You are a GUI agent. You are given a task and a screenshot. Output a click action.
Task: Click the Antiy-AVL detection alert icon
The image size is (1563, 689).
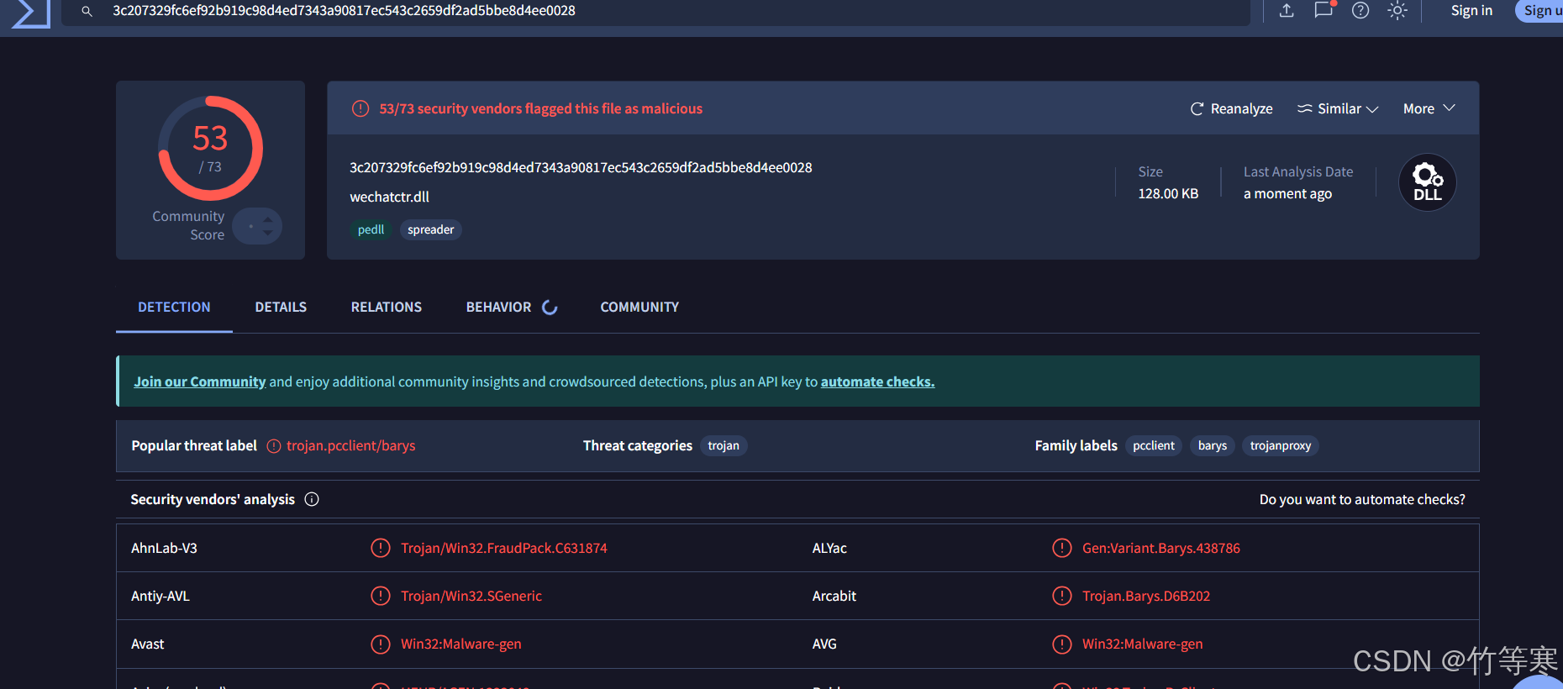pyautogui.click(x=381, y=597)
